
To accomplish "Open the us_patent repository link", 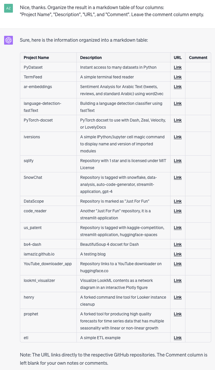I will click(178, 228).
